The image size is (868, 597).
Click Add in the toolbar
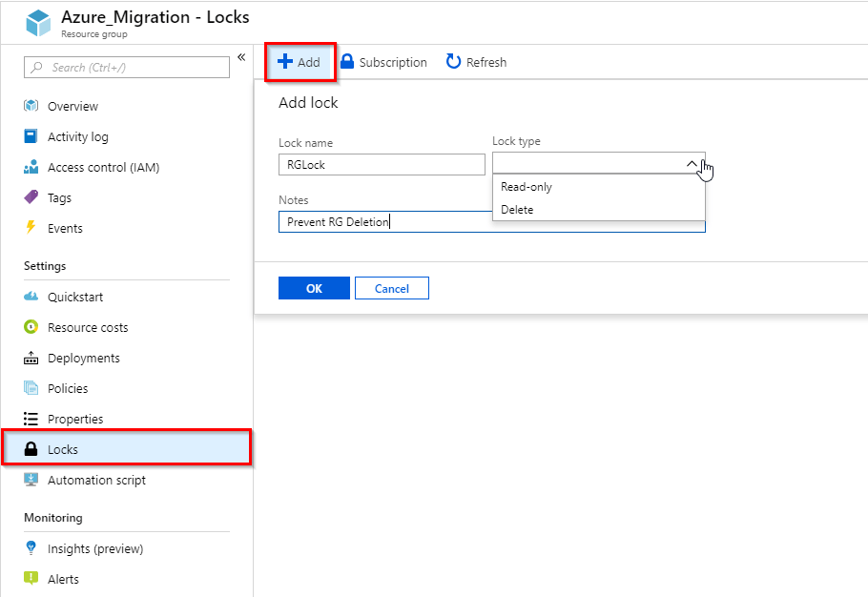300,62
